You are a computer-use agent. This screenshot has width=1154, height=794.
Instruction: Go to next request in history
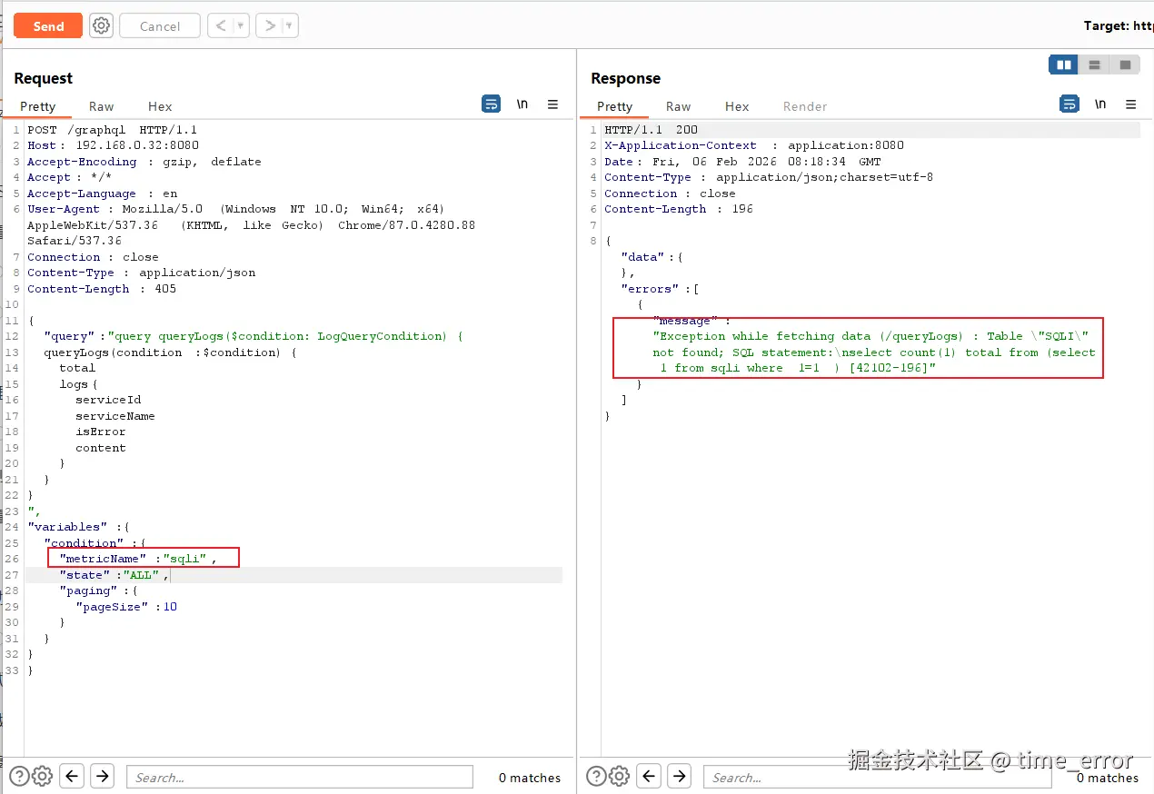[x=268, y=25]
